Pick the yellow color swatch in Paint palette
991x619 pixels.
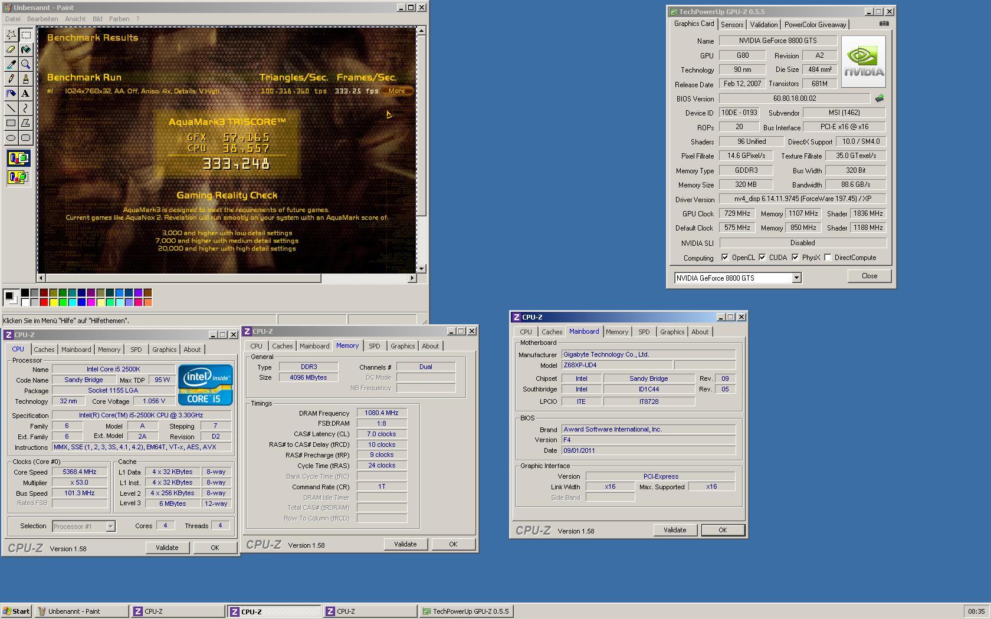pos(53,302)
